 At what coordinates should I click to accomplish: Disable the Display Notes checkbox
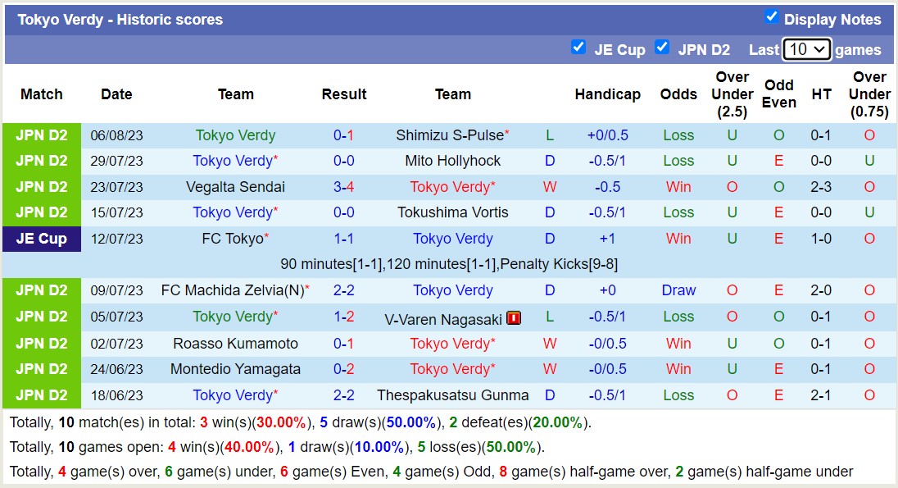click(771, 16)
